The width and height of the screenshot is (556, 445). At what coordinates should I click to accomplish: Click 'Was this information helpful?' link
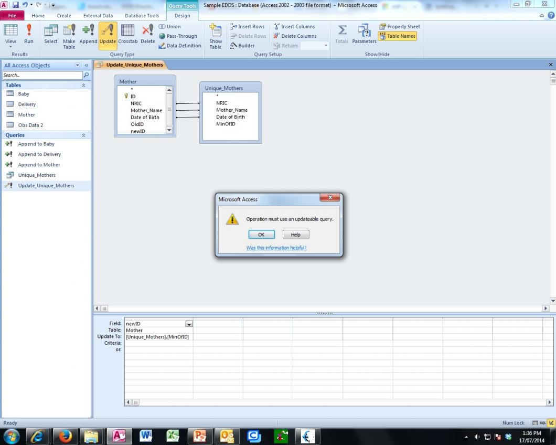[x=276, y=248]
